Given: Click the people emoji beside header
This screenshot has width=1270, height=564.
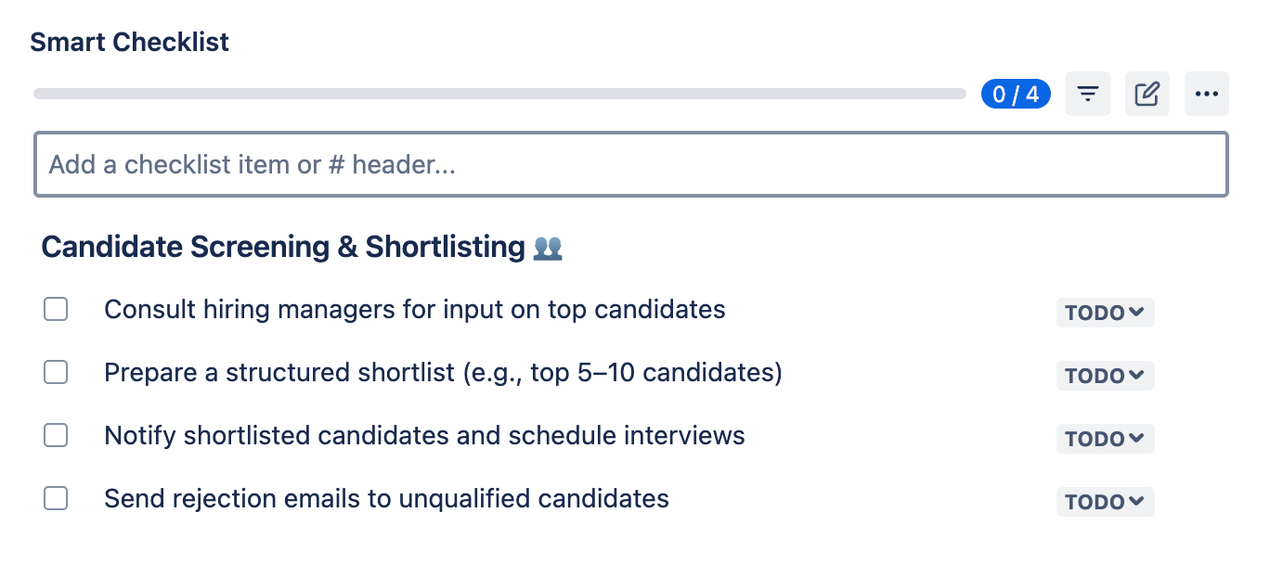Looking at the screenshot, I should click(x=548, y=248).
